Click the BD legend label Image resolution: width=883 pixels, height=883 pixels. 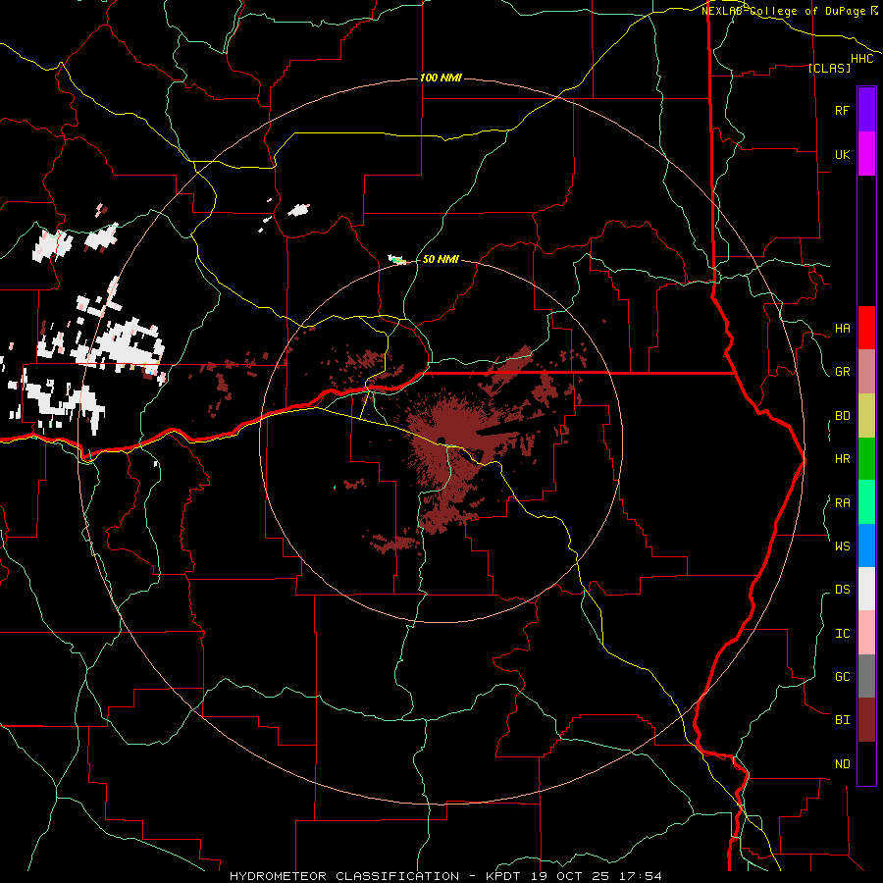842,416
